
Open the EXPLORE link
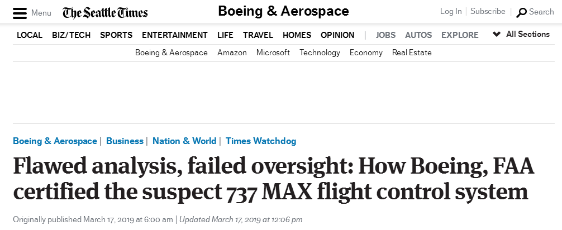(460, 35)
